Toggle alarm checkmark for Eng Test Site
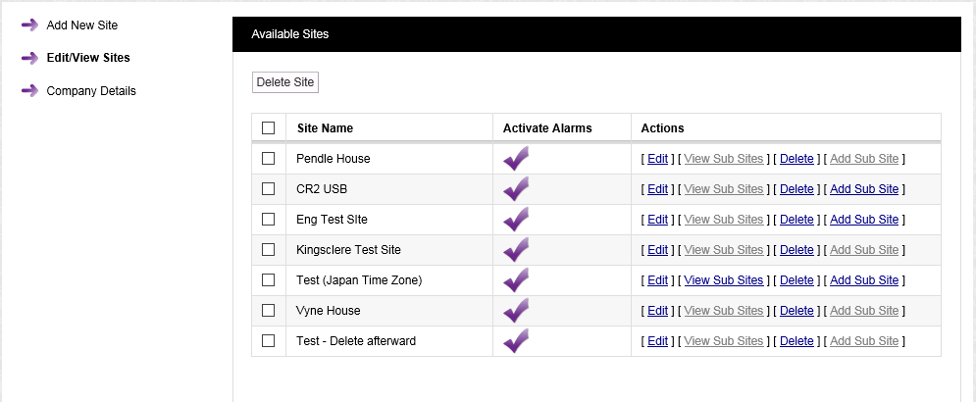Image resolution: width=976 pixels, height=402 pixels. click(x=516, y=220)
